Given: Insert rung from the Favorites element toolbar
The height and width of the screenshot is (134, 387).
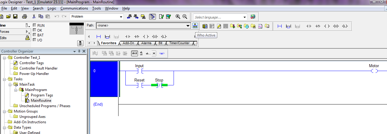Looking at the screenshot, I should tap(98, 36).
